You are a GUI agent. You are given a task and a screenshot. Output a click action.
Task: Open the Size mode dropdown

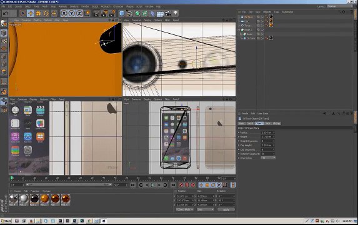pos(206,209)
